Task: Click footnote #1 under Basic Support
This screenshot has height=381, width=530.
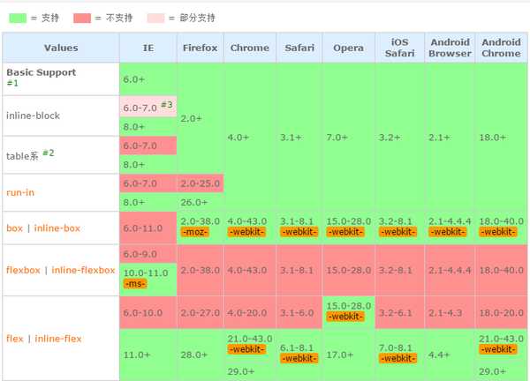Action: 12,83
